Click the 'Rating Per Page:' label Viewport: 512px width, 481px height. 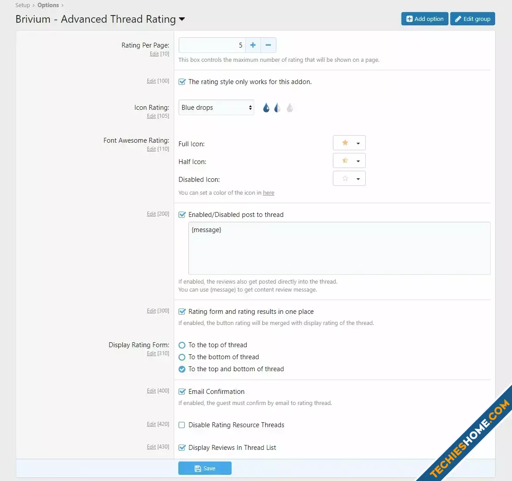(x=145, y=45)
